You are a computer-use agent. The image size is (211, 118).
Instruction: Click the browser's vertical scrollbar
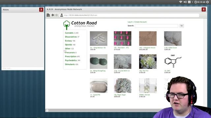tap(205, 64)
